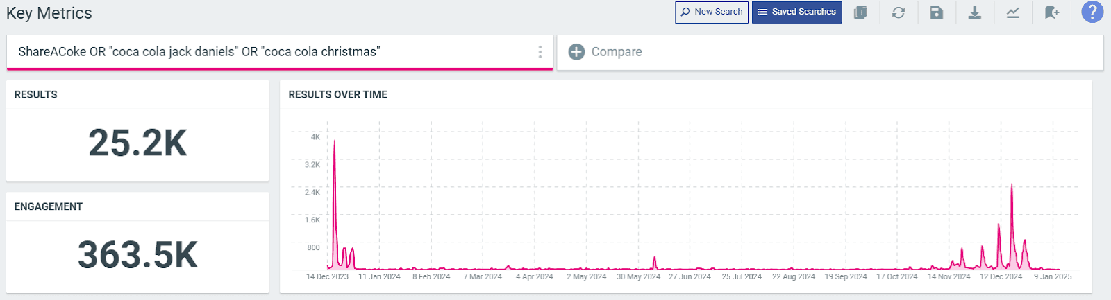Screen dimensions: 1111x300
Task: Click the December 2023 peak on chart
Action: tap(335, 141)
